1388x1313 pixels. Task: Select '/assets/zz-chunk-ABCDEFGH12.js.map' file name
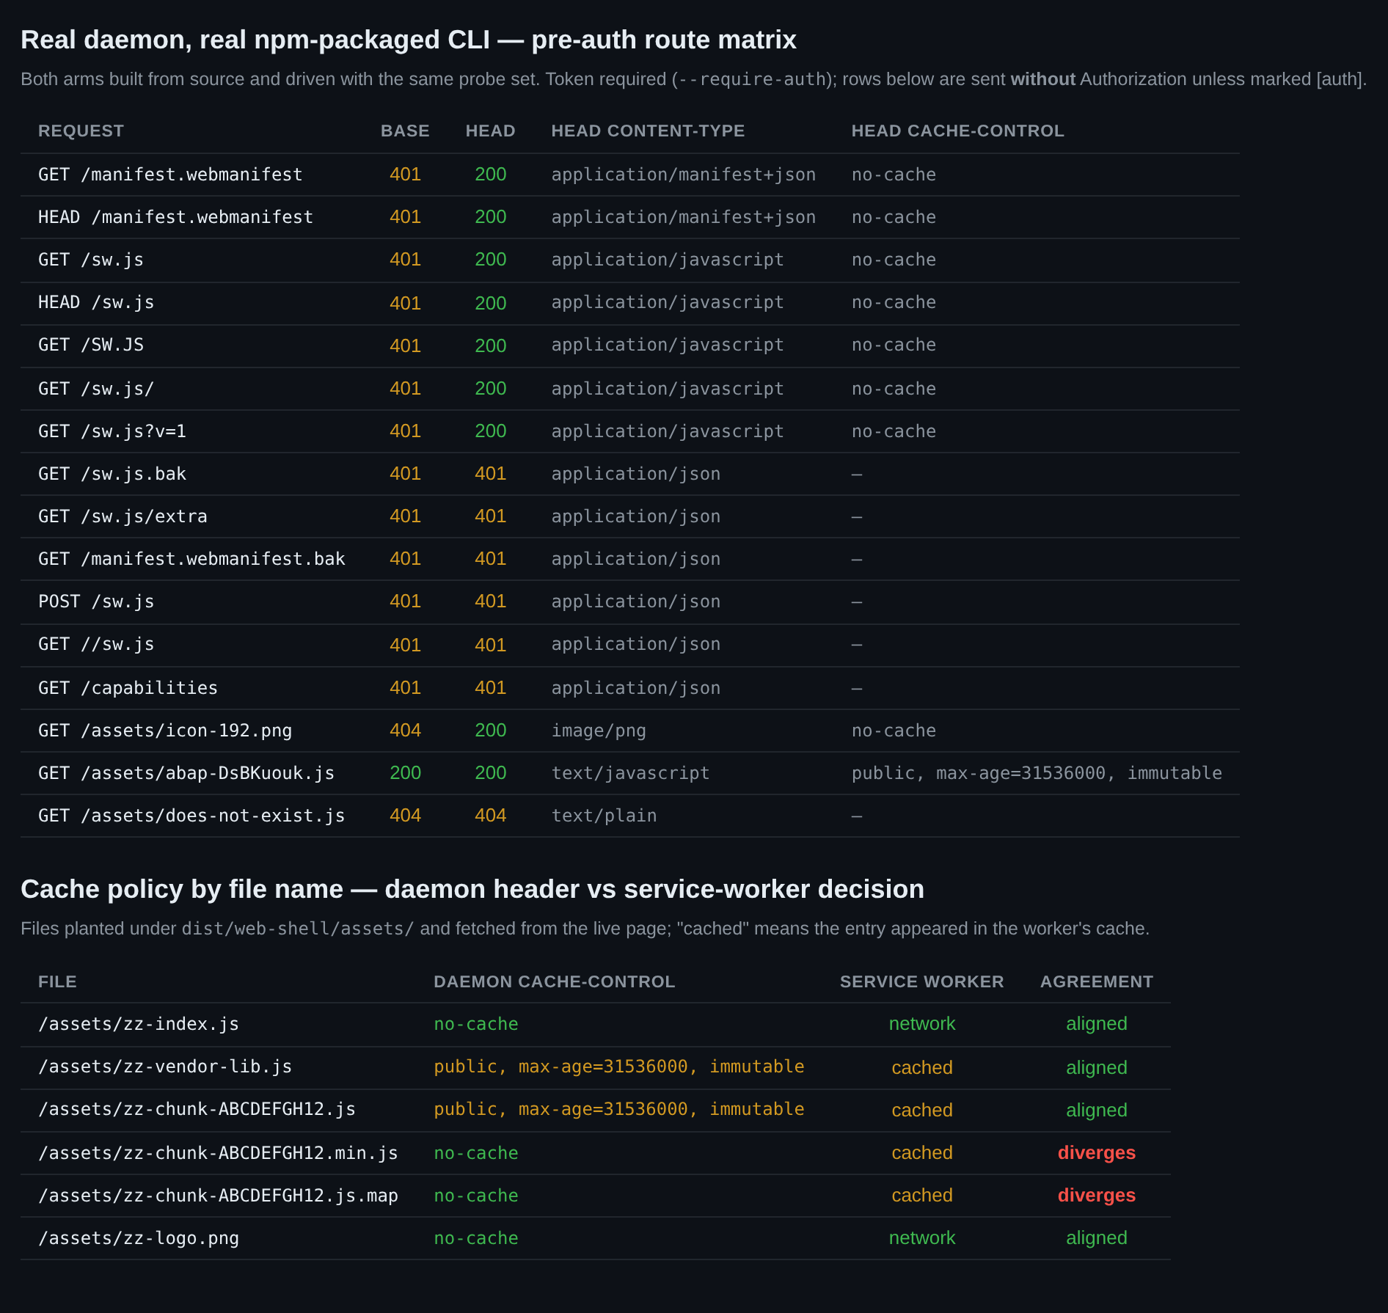coord(218,1196)
